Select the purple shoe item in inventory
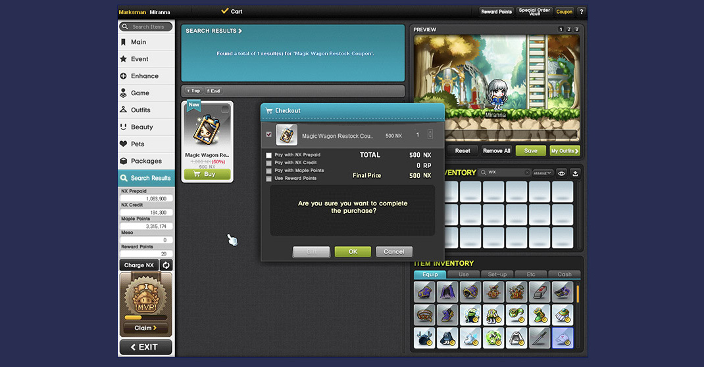The image size is (704, 367). [x=447, y=315]
